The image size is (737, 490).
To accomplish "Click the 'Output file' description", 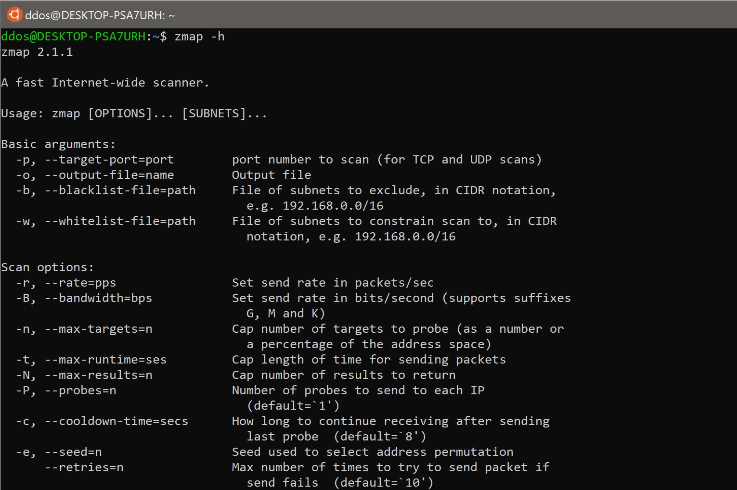I will [x=272, y=175].
